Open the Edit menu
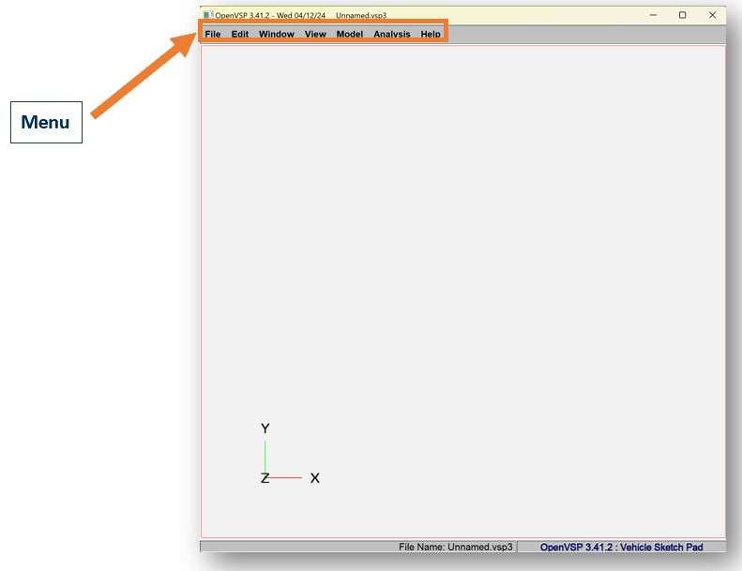Screen dimensions: 742x571 (240, 34)
